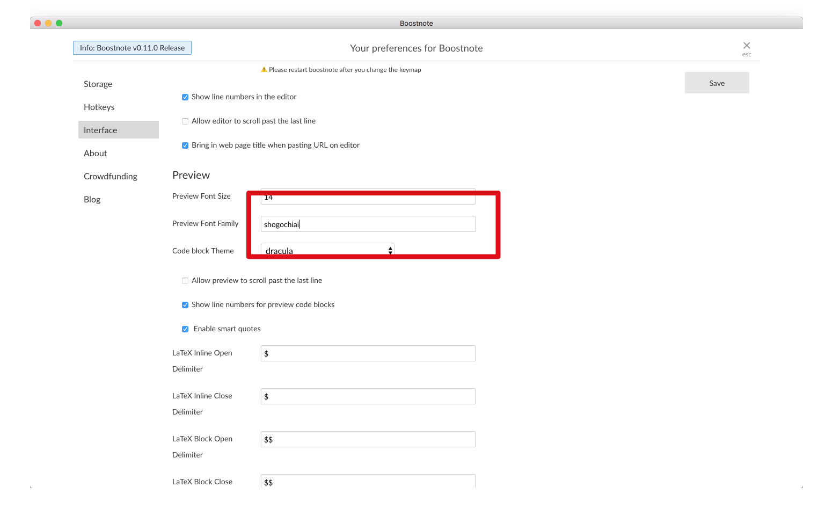Image resolution: width=833 pixels, height=531 pixels.
Task: Uncheck "Enable smart quotes"
Action: pyautogui.click(x=185, y=329)
